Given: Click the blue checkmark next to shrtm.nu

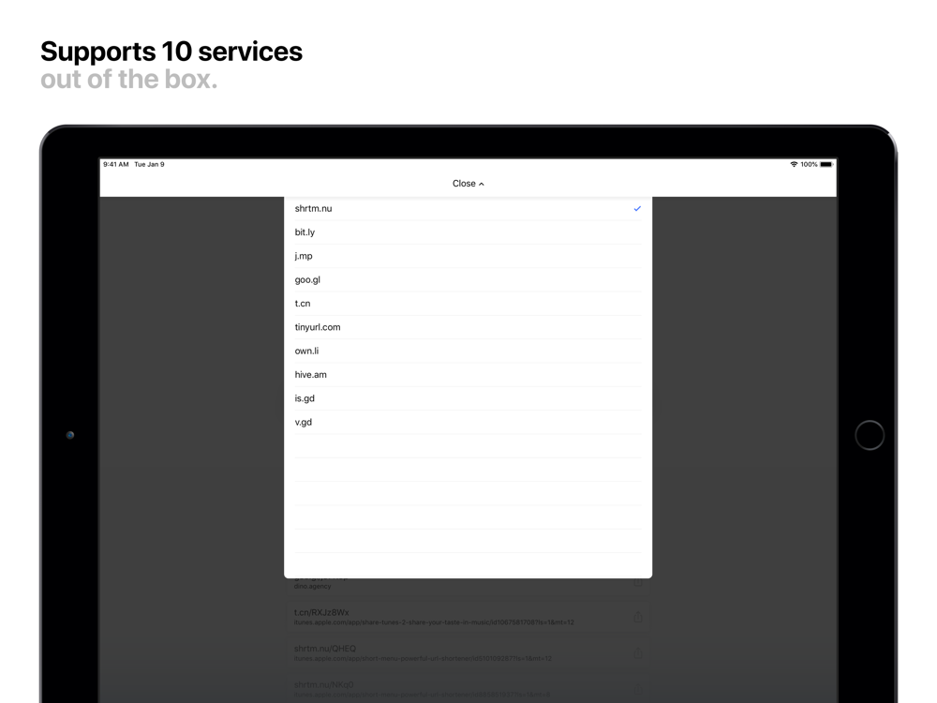Looking at the screenshot, I should click(x=637, y=209).
